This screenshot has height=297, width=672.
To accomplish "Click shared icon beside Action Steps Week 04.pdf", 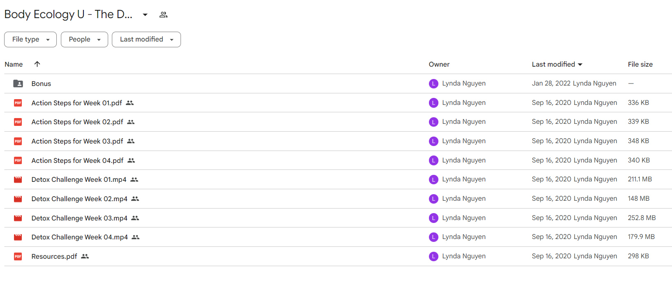I will pyautogui.click(x=131, y=160).
